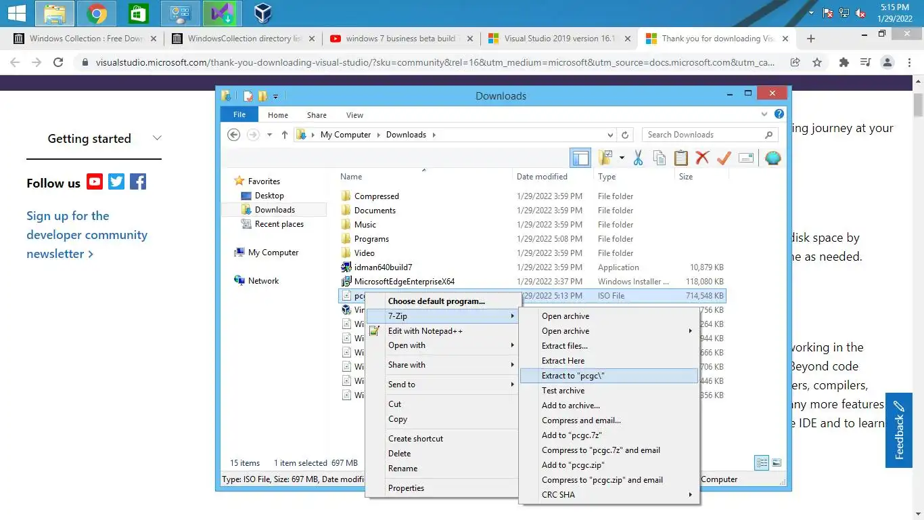Select Edit with Notepad++
924x520 pixels.
pos(442,331)
